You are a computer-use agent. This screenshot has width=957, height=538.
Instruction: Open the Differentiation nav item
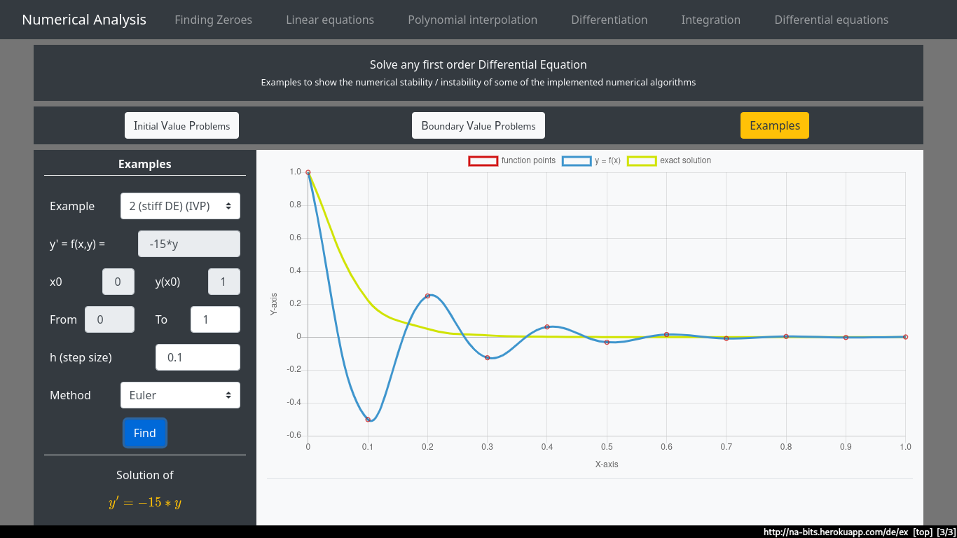click(609, 20)
